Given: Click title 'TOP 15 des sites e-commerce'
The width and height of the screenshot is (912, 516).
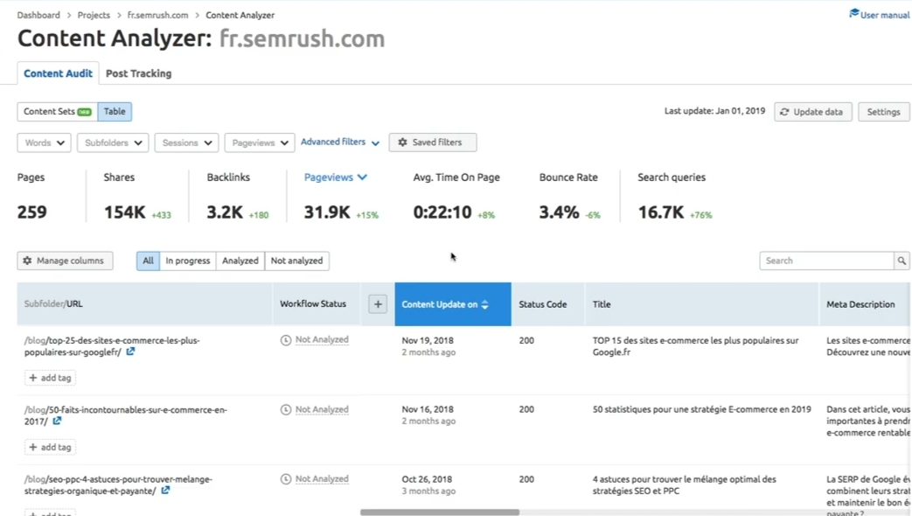Looking at the screenshot, I should tap(696, 346).
